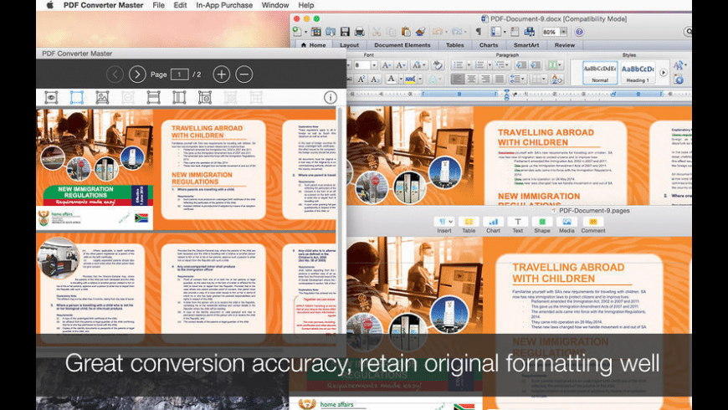The image size is (728, 410).
Task: Click the Format Painter brush in Word
Action: pyautogui.click(x=421, y=32)
